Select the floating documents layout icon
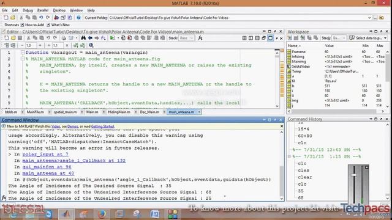Viewport: 392px width, 220px height. point(264,38)
